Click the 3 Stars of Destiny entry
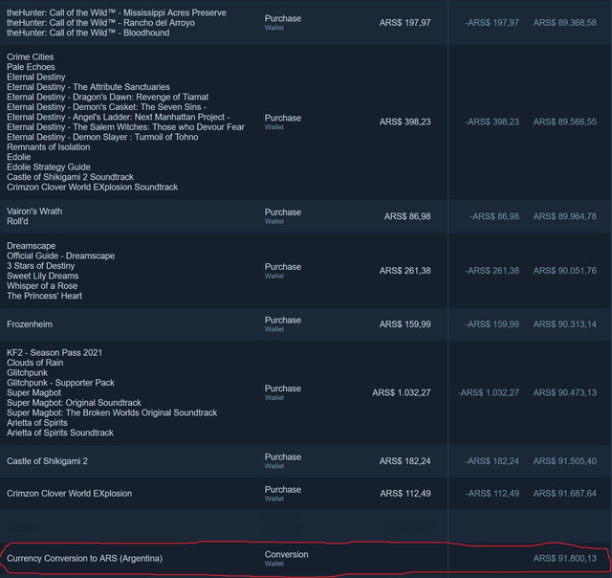This screenshot has width=612, height=578. (40, 266)
